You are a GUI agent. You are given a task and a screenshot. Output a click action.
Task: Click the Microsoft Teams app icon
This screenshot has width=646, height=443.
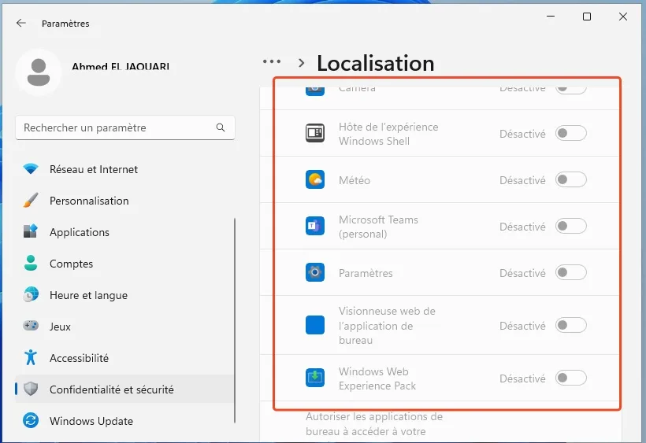[x=315, y=226]
